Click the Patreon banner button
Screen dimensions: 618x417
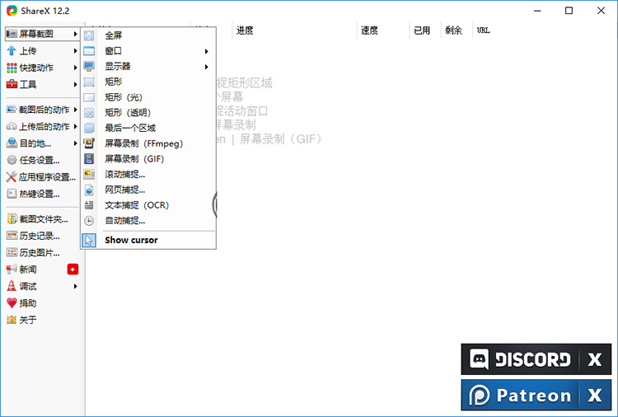pyautogui.click(x=520, y=396)
